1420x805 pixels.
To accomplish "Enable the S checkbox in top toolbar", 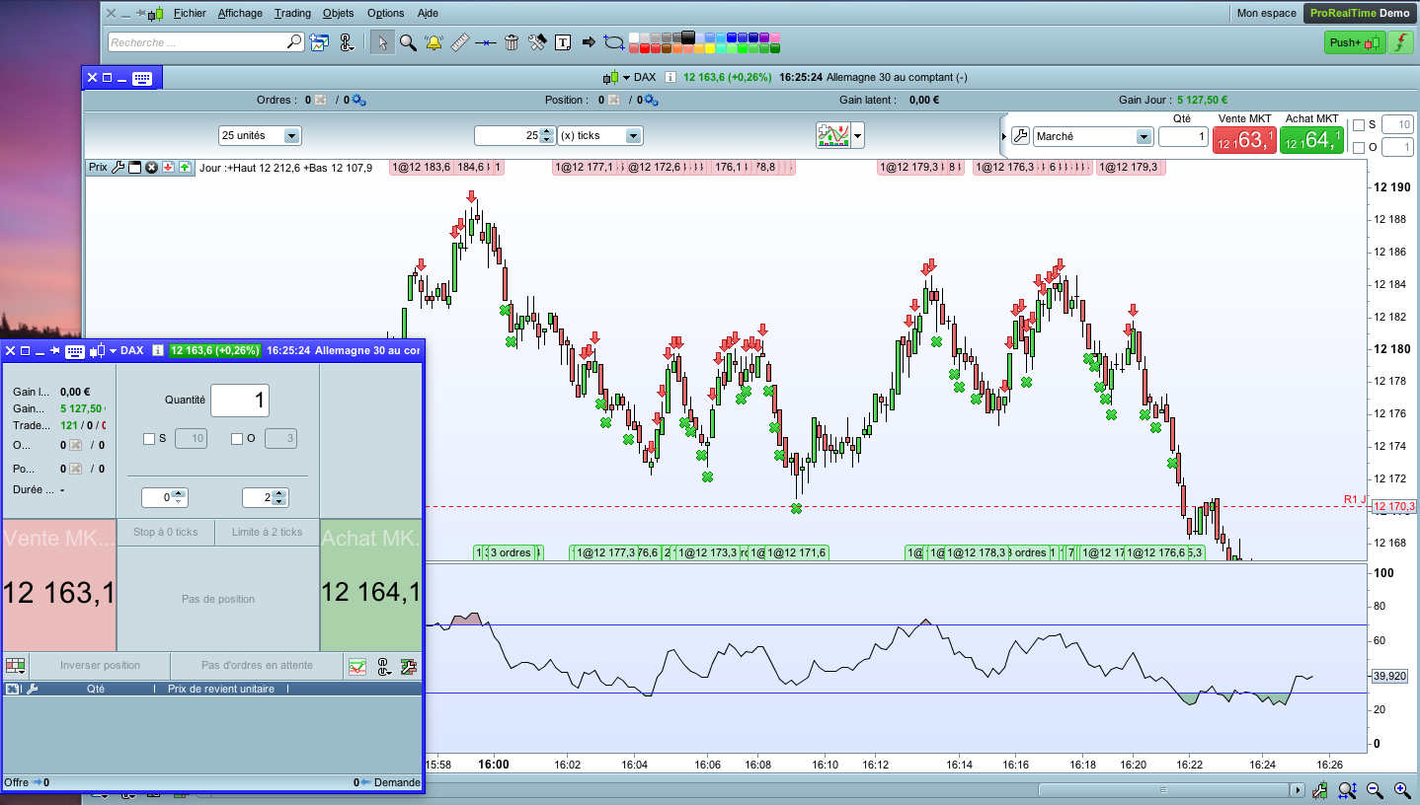I will click(1359, 125).
